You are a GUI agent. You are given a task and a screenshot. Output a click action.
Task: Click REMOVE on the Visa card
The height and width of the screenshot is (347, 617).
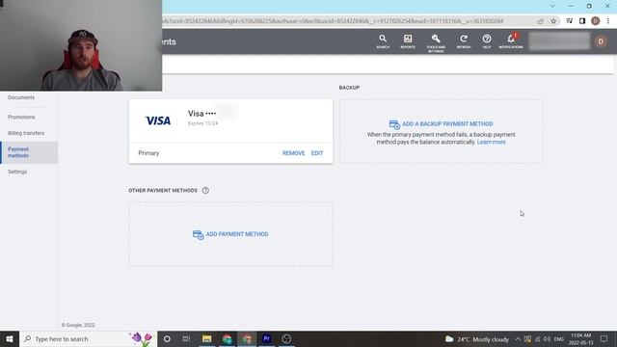point(293,153)
